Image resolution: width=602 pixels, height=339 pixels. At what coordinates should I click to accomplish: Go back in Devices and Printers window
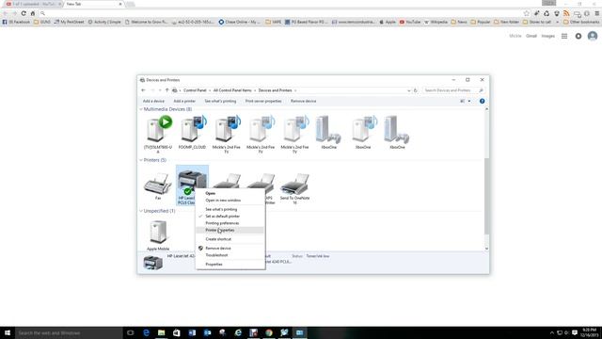tap(143, 90)
